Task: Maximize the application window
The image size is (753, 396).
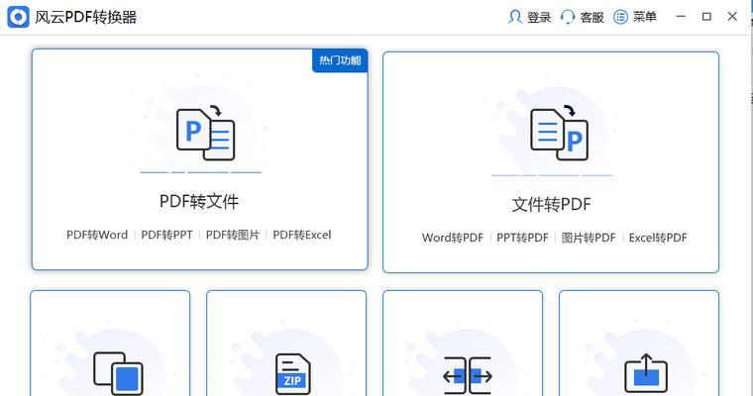Action: click(706, 16)
